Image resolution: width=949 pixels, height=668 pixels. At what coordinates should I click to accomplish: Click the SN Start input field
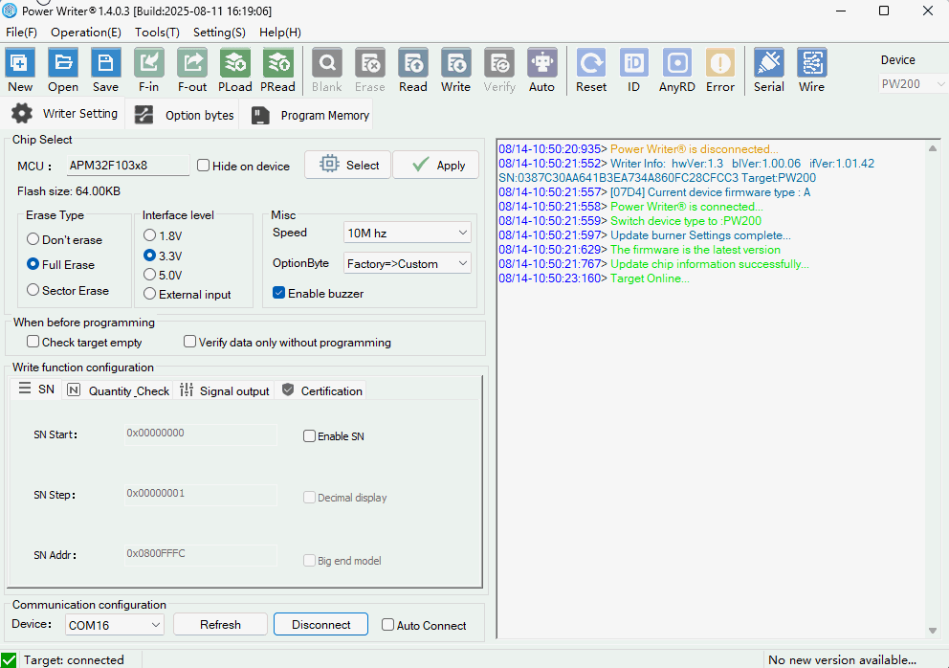tap(200, 434)
